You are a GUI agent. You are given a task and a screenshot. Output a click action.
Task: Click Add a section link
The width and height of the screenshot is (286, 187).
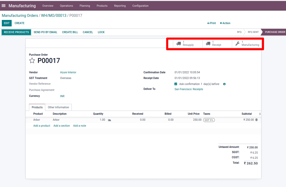[62, 126]
